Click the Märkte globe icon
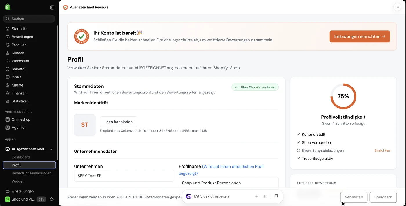Viewport: 406px width, 206px height. coord(8,85)
